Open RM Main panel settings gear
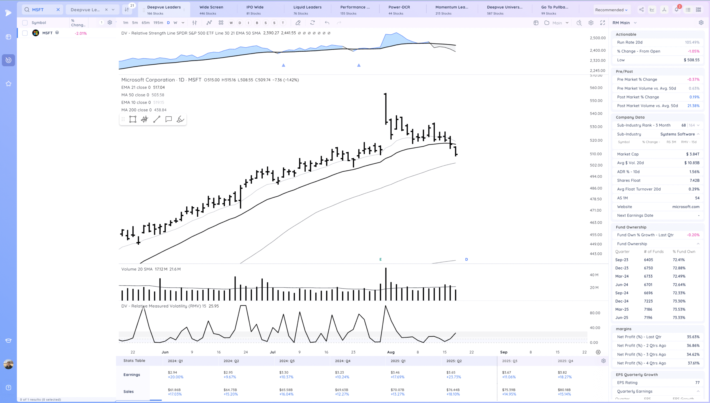Image resolution: width=710 pixels, height=403 pixels. click(701, 23)
